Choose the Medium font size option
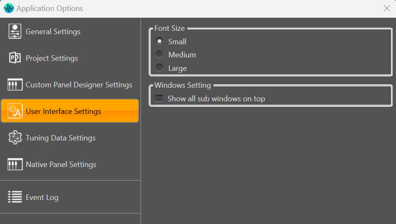 159,54
